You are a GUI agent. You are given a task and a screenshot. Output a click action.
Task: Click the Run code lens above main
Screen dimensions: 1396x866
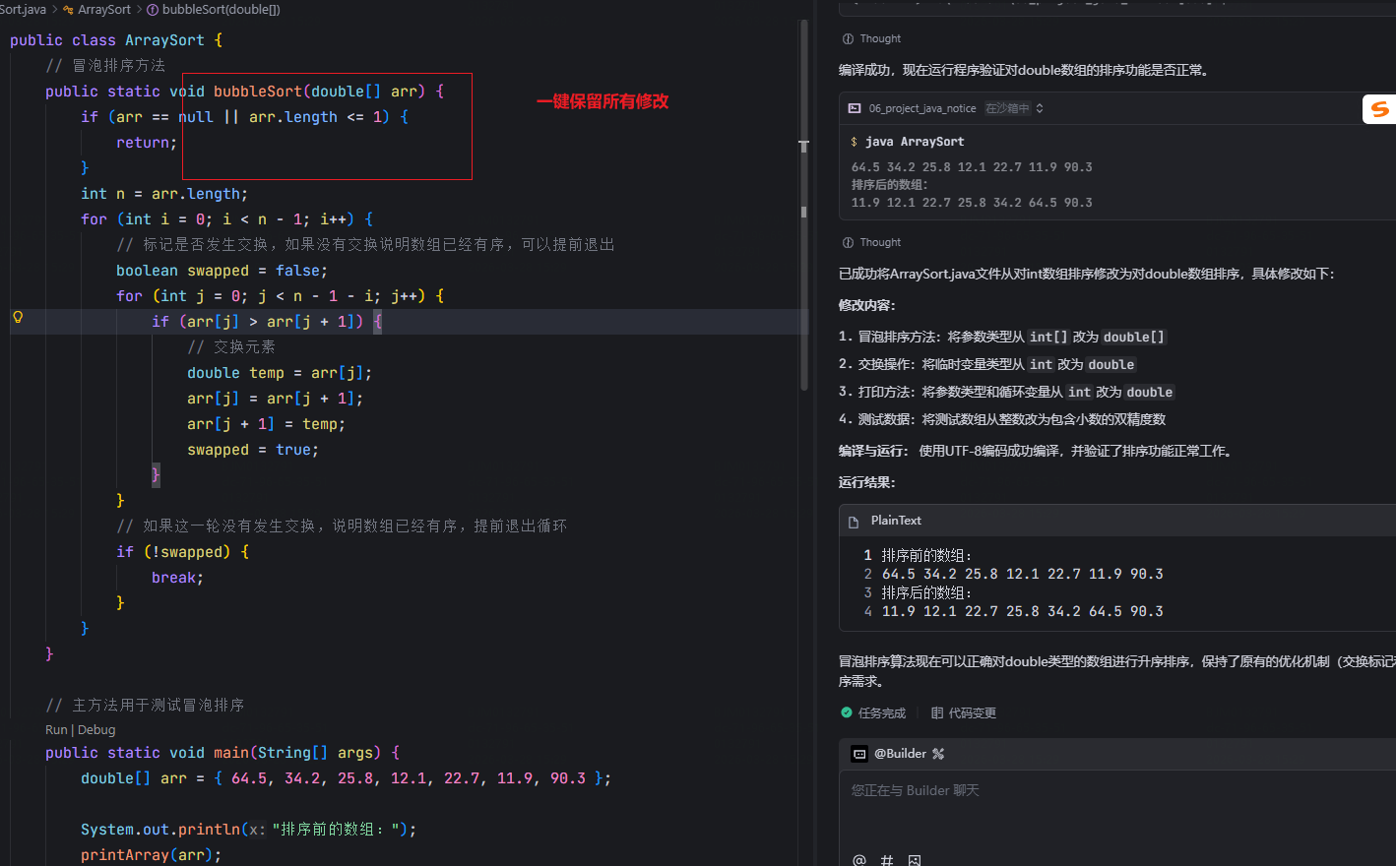(56, 730)
